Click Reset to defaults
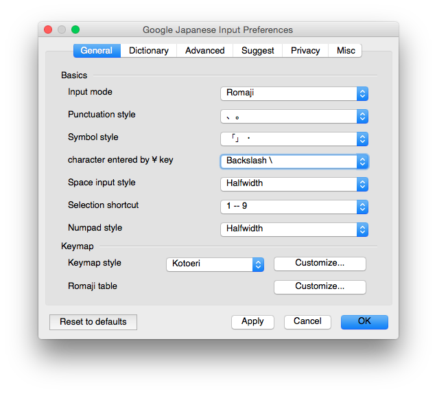The height and width of the screenshot is (394, 437). [x=93, y=322]
